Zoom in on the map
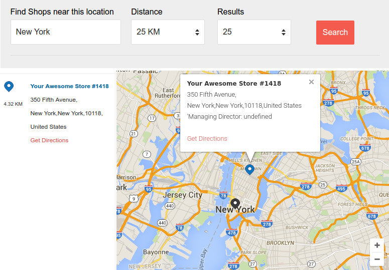 [x=377, y=245]
